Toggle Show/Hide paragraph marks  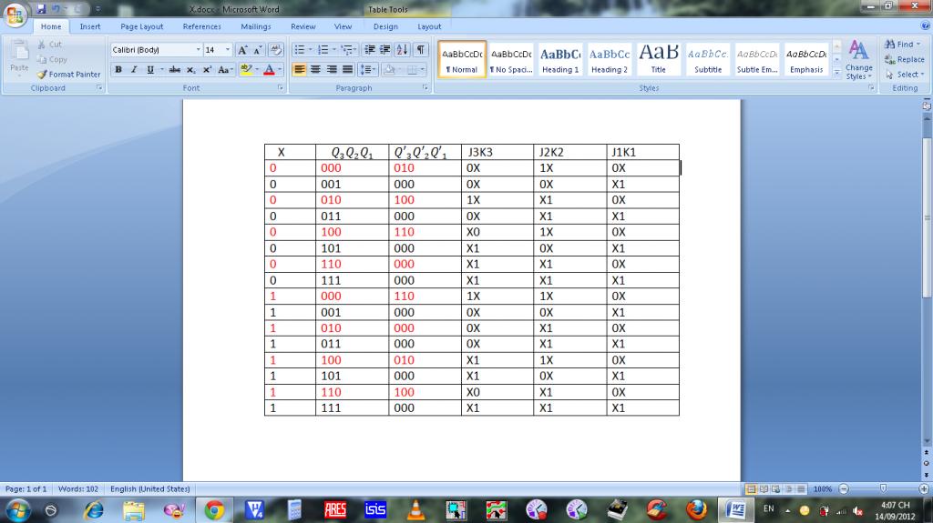[x=421, y=50]
